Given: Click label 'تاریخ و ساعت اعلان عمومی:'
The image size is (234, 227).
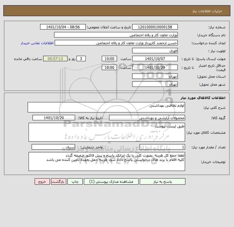Looking at the screenshot, I should pyautogui.click(x=109, y=27).
